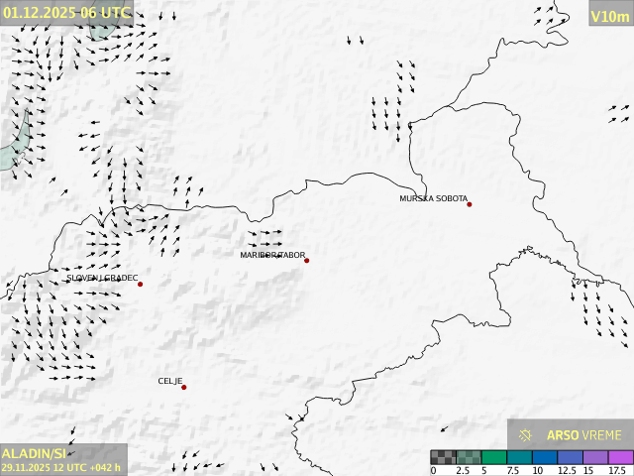This screenshot has height=476, width=634.
Task: Click the red Celje location dot
Action: (x=183, y=387)
